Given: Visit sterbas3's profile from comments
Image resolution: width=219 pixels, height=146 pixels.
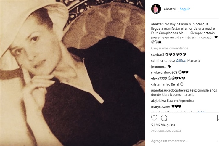Looking at the screenshot, I should click(157, 54).
